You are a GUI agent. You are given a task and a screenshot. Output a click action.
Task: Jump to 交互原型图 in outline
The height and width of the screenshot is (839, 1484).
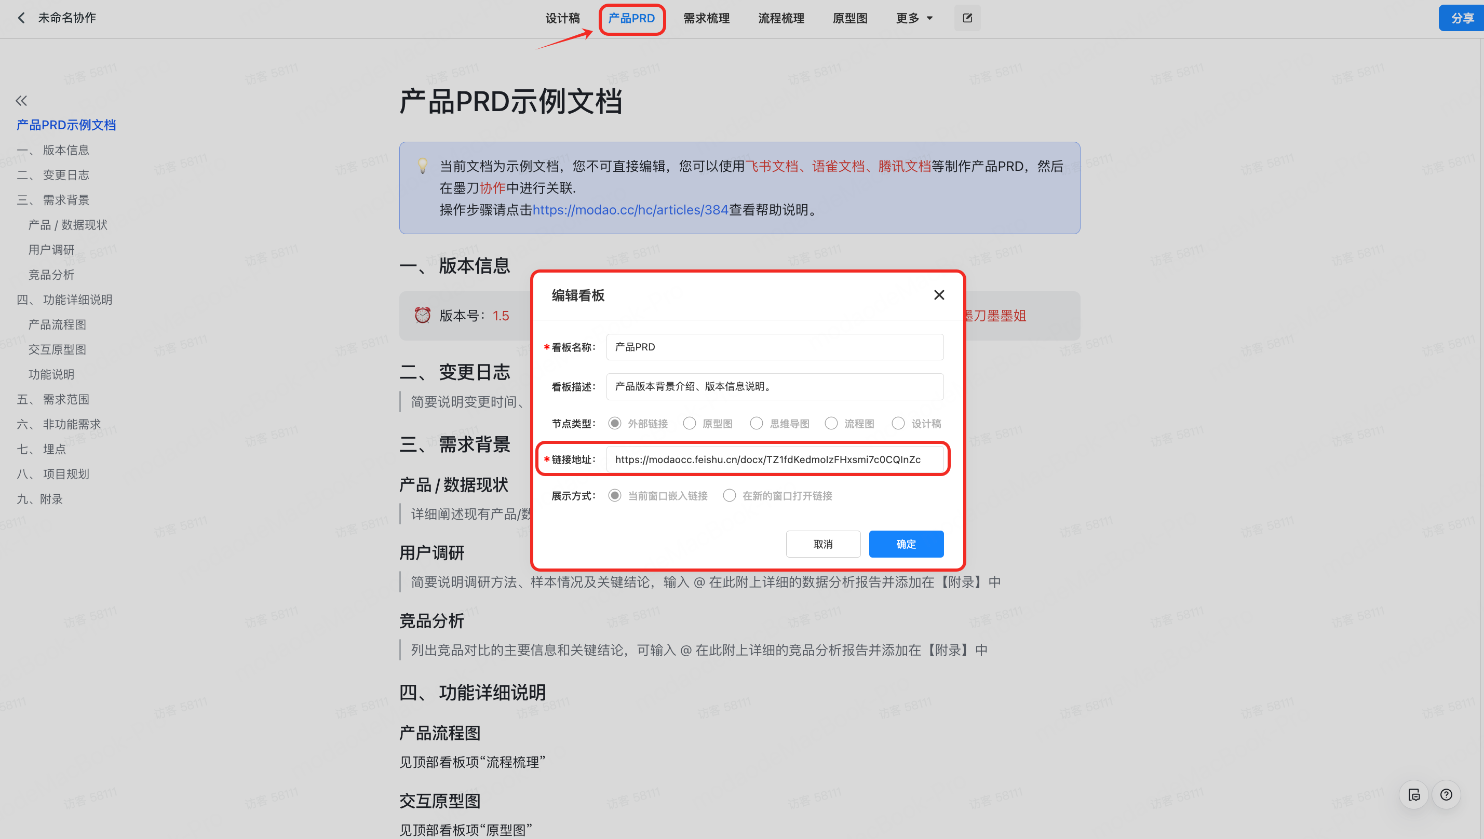(x=57, y=349)
